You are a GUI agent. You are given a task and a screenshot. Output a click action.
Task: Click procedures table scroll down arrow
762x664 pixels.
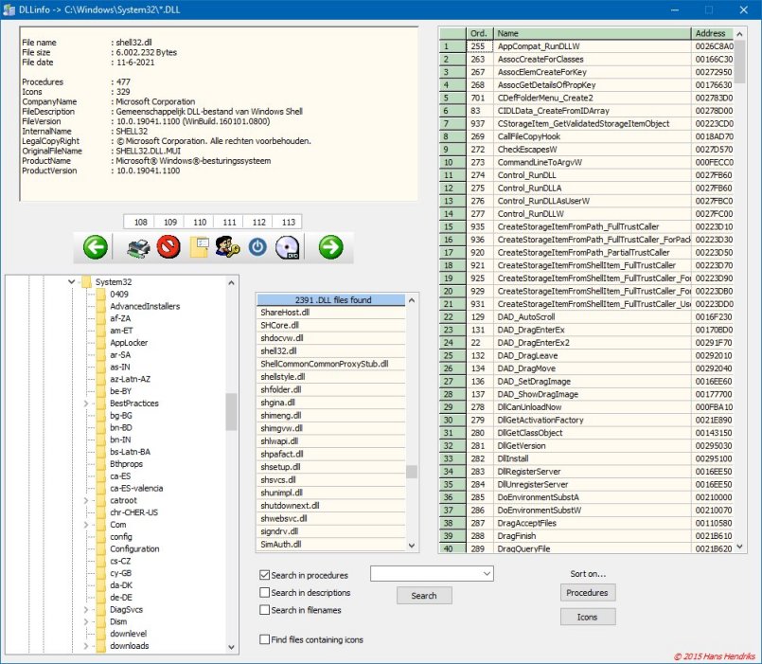pos(739,547)
